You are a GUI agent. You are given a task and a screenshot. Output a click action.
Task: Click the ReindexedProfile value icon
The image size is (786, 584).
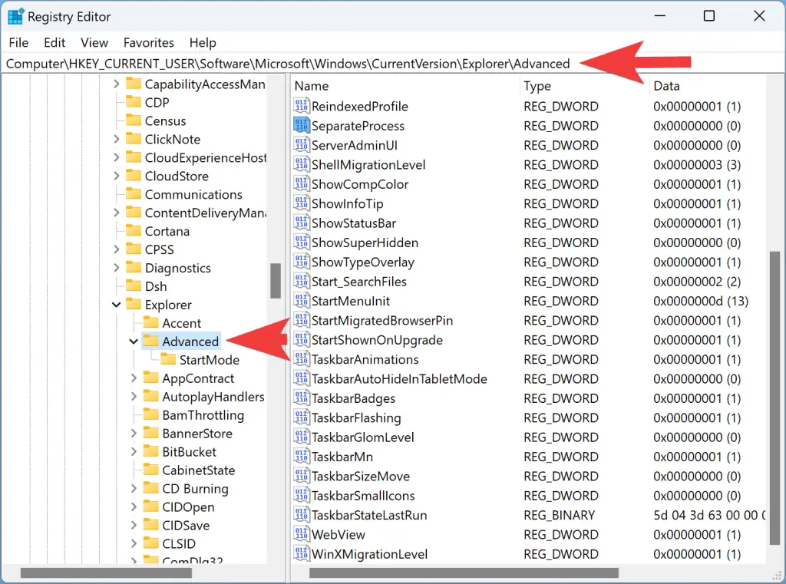(x=301, y=106)
